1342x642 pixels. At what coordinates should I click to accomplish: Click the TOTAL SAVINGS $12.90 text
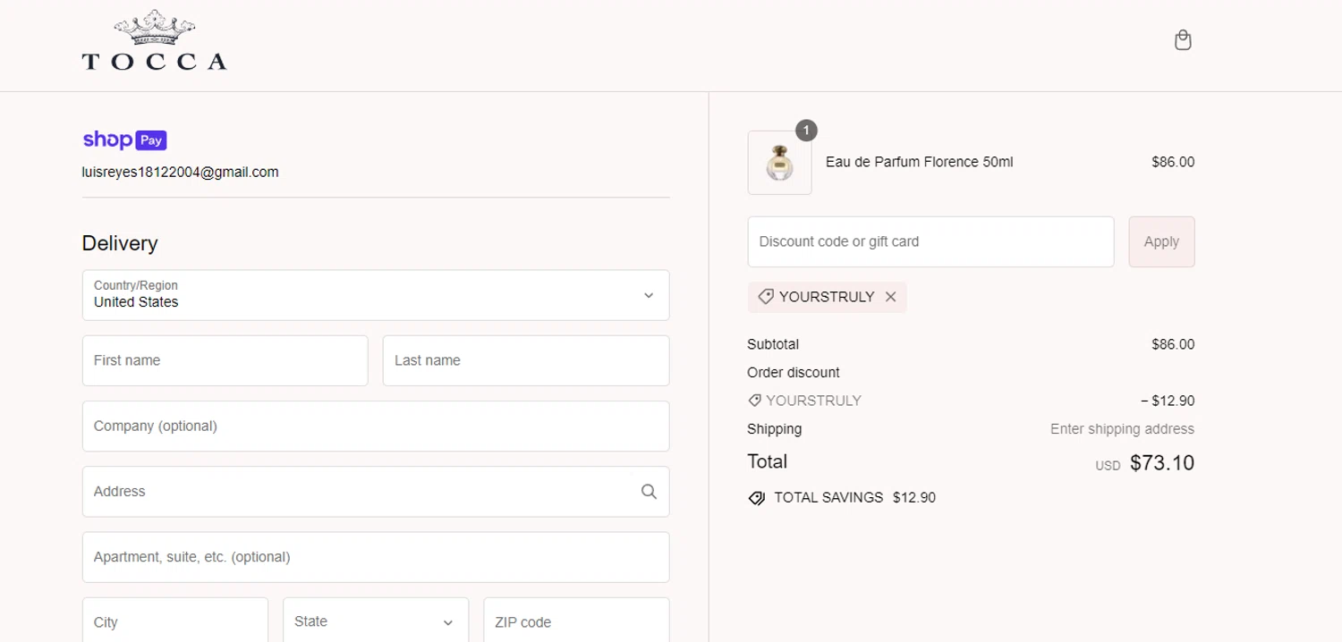[x=854, y=497]
